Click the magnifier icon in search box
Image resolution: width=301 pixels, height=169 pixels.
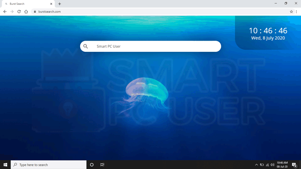[x=85, y=46]
